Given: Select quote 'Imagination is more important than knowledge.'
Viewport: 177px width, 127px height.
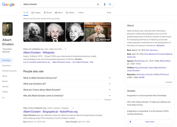Looking at the screenshot, I should 147,96.
